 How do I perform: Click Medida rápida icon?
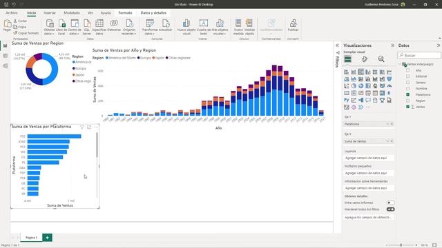click(249, 23)
